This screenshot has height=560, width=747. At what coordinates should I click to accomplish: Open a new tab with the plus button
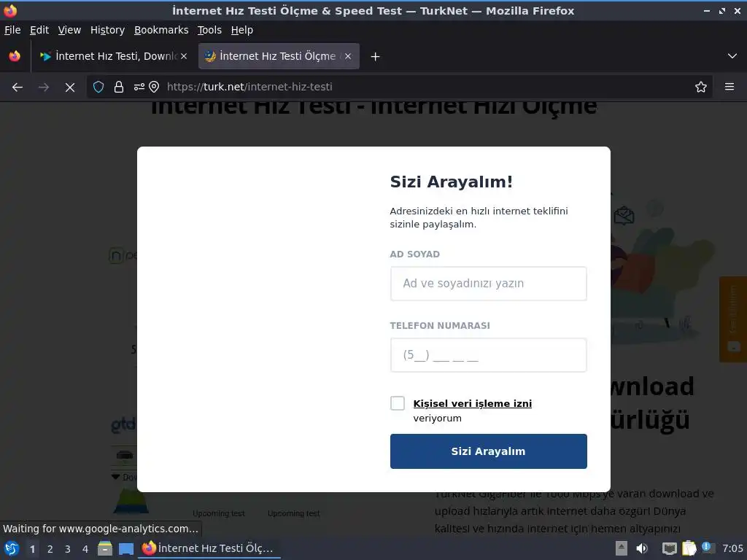[x=376, y=57]
